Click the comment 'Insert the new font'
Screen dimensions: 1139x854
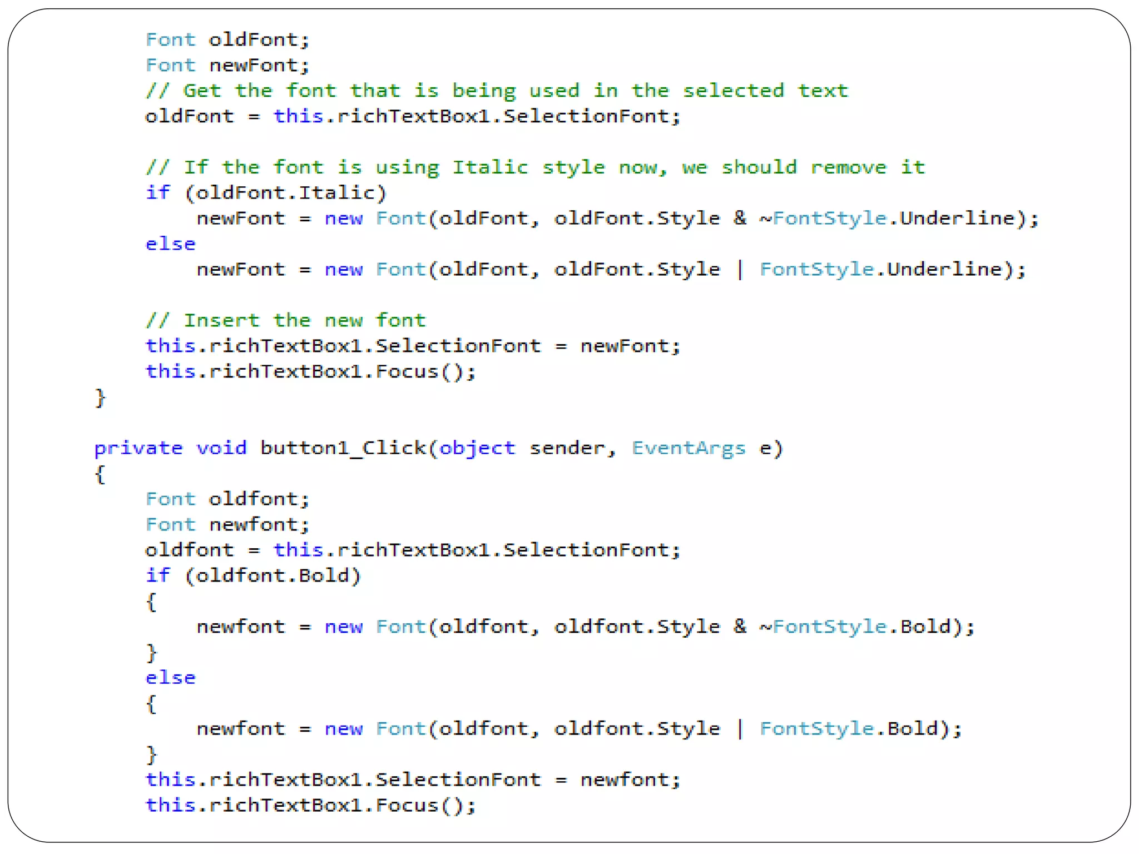click(x=286, y=321)
